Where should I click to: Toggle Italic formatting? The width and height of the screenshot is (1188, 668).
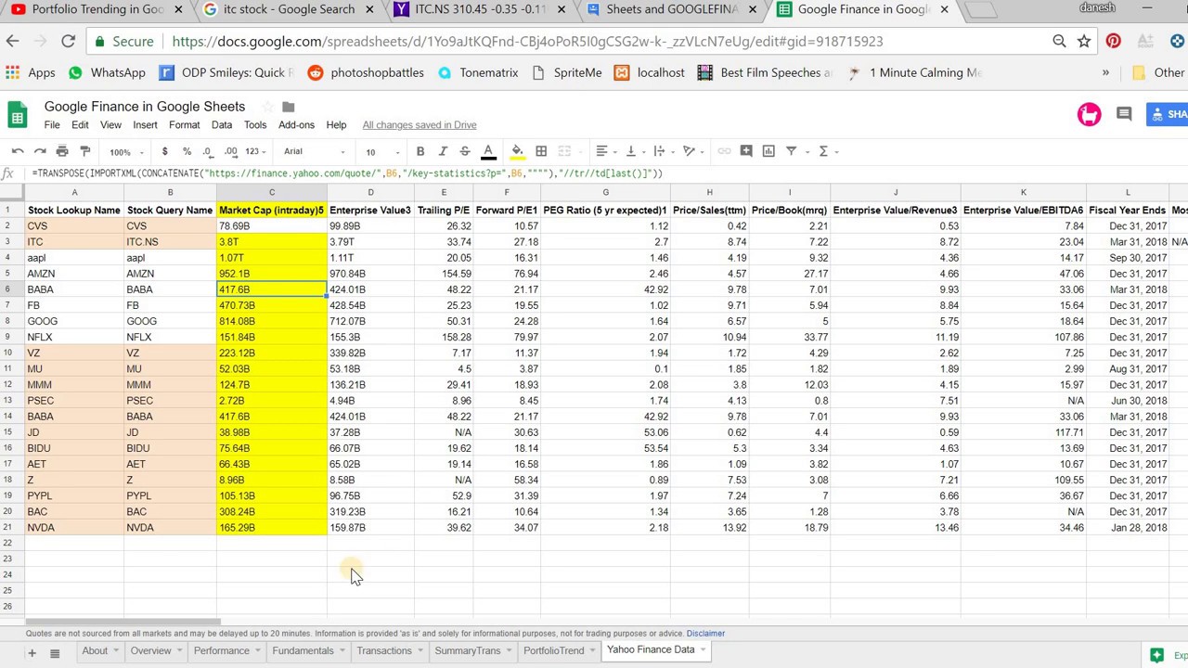(x=443, y=151)
